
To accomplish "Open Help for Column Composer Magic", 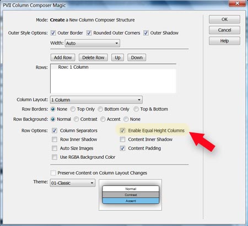I will click(224, 41).
